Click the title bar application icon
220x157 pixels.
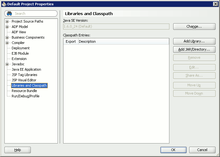4,4
